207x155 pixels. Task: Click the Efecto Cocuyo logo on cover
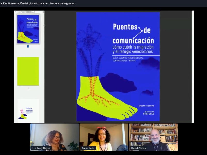point(146,106)
